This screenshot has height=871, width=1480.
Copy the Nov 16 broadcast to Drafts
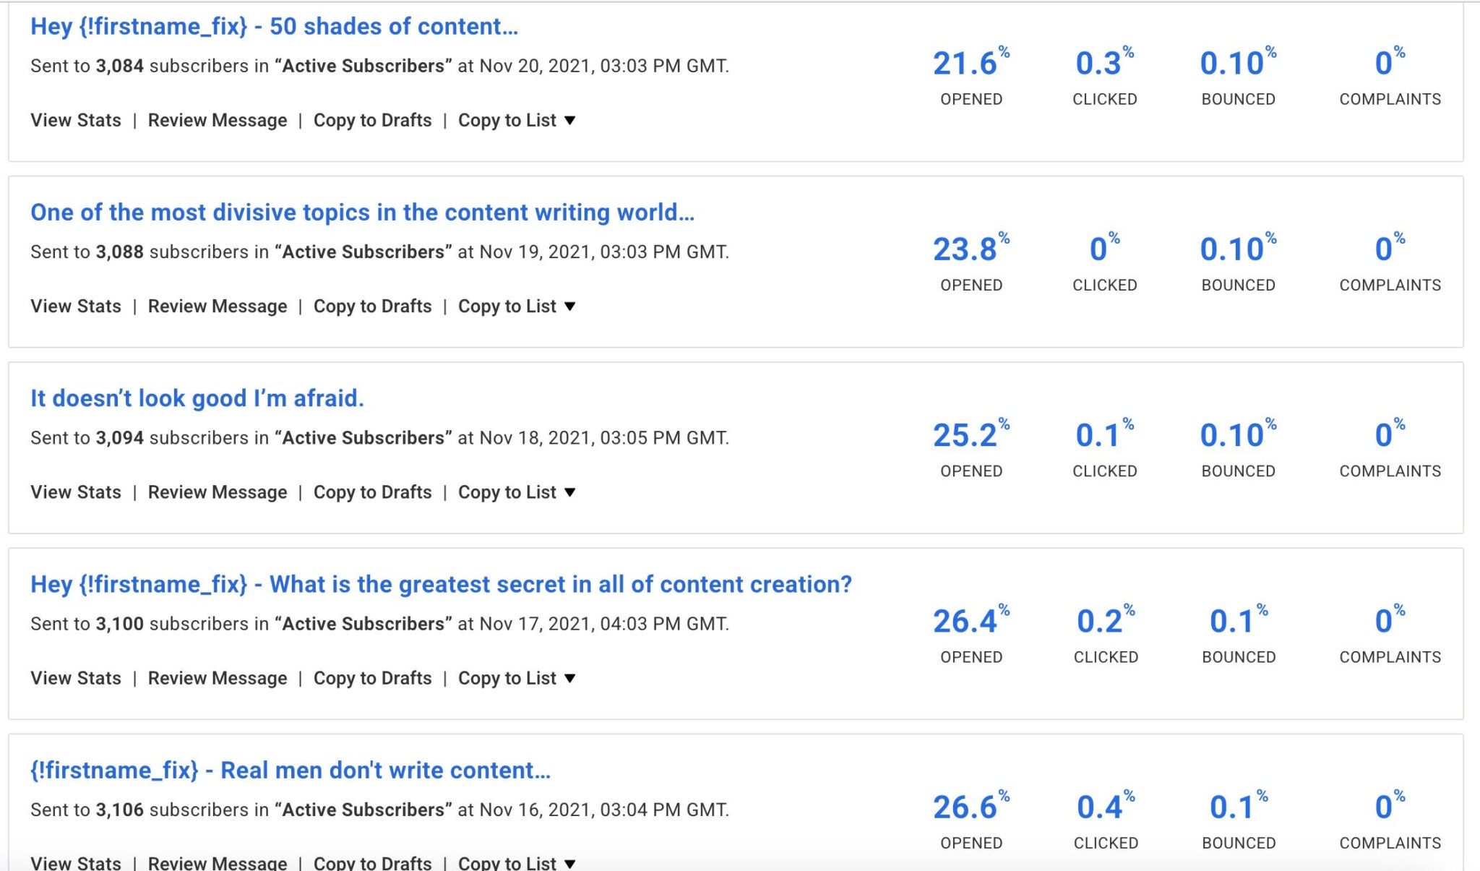tap(372, 862)
